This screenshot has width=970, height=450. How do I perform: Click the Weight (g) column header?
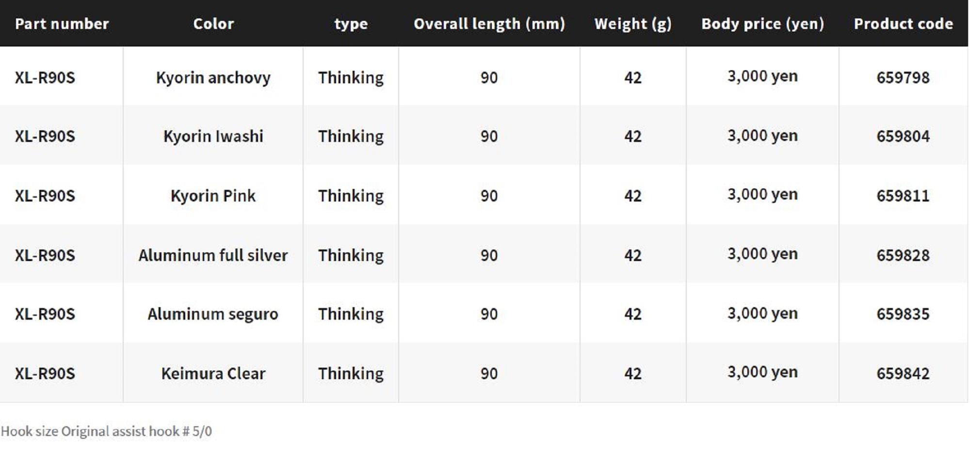tap(632, 24)
